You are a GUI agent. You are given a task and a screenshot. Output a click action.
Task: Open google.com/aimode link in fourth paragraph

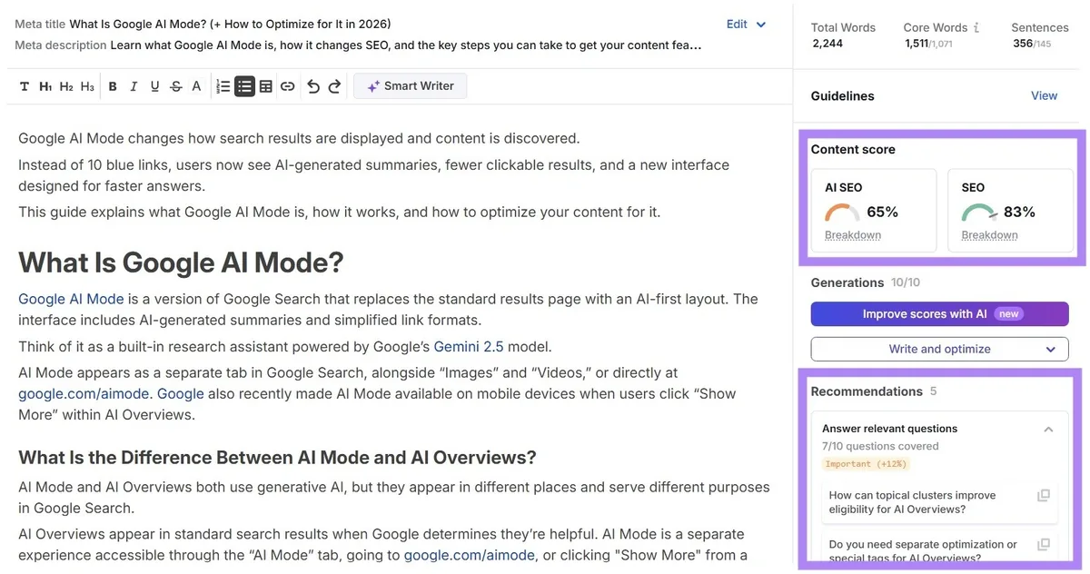point(85,393)
